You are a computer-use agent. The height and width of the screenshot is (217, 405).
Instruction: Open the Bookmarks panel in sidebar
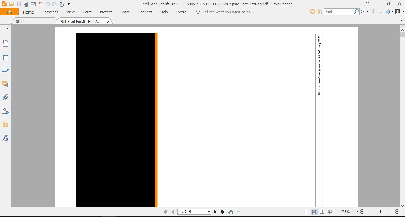coord(5,44)
